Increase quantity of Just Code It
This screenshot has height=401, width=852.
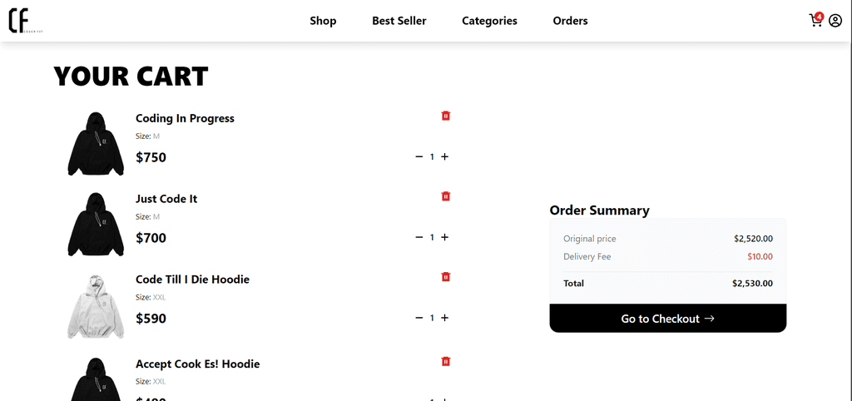tap(444, 237)
